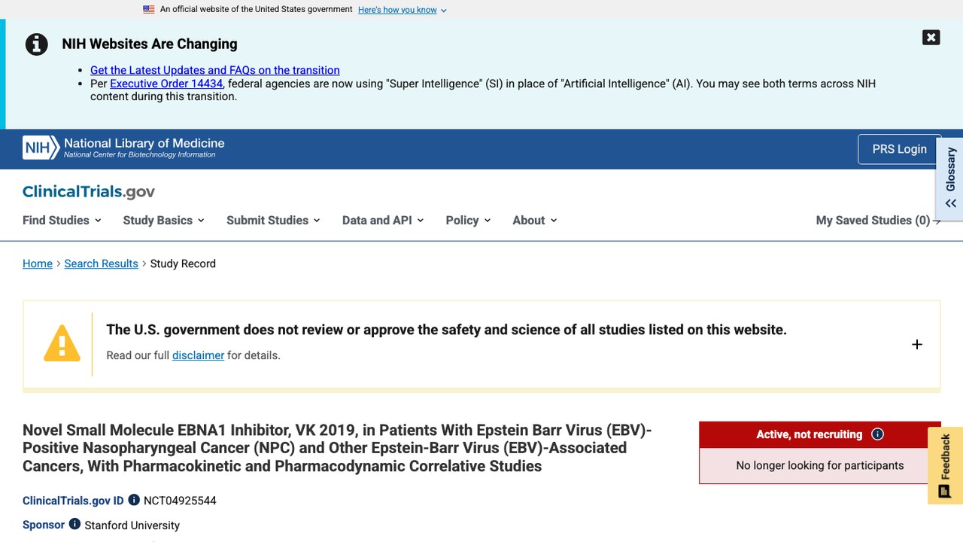Open the Data and API menu
Image resolution: width=963 pixels, height=542 pixels.
coord(383,220)
